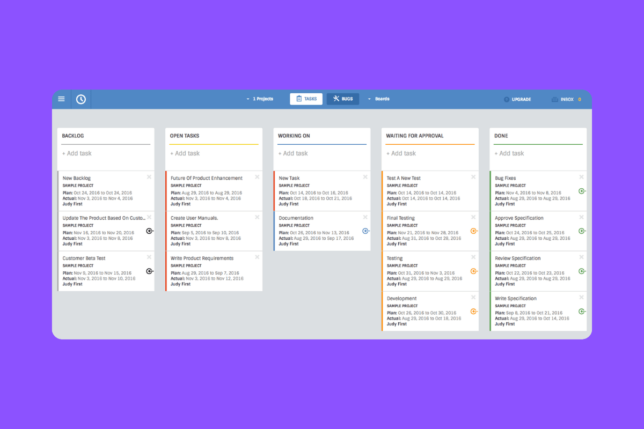This screenshot has height=429, width=644.
Task: Click the timer icon on the Documentation card
Action: pyautogui.click(x=366, y=231)
